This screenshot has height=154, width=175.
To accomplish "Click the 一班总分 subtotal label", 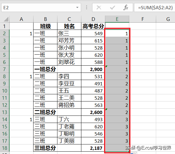I will coord(45,69).
